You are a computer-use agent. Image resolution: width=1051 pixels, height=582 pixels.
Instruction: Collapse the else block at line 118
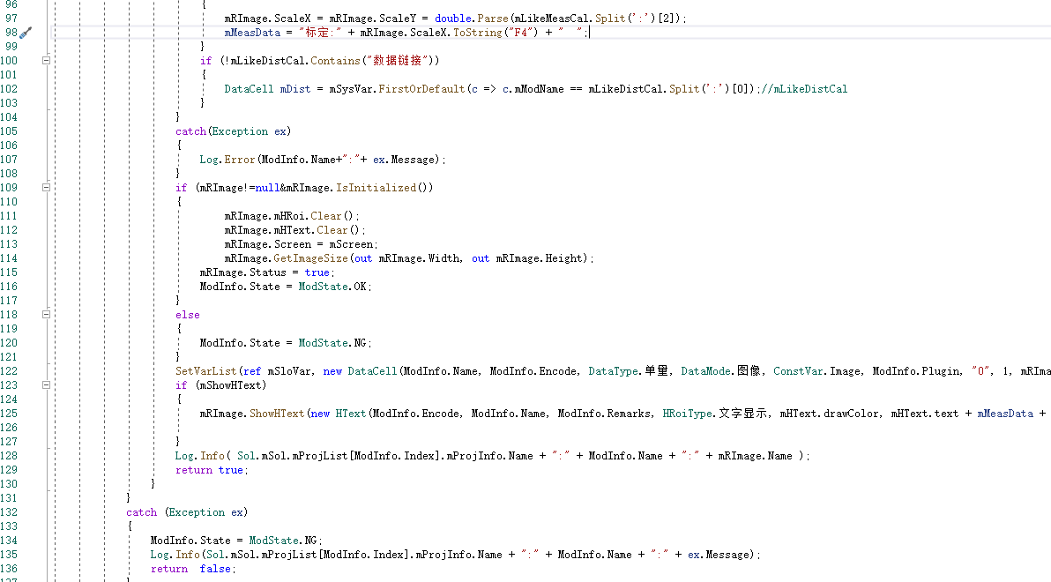46,315
